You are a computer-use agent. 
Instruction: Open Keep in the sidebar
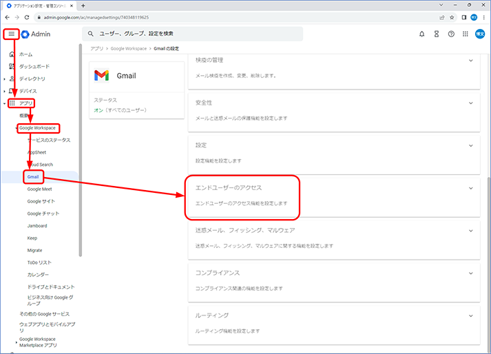tap(32, 238)
